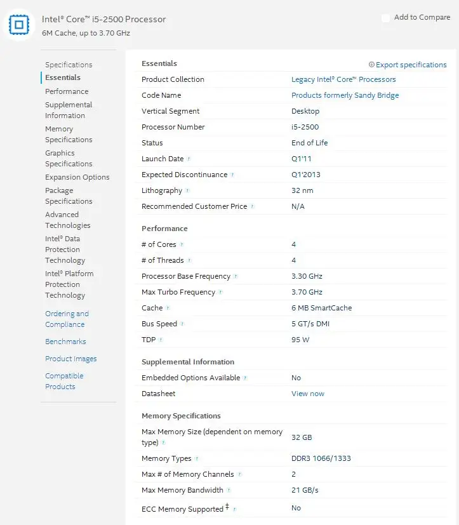
Task: Click the blue processor chip icon
Action: [19, 25]
